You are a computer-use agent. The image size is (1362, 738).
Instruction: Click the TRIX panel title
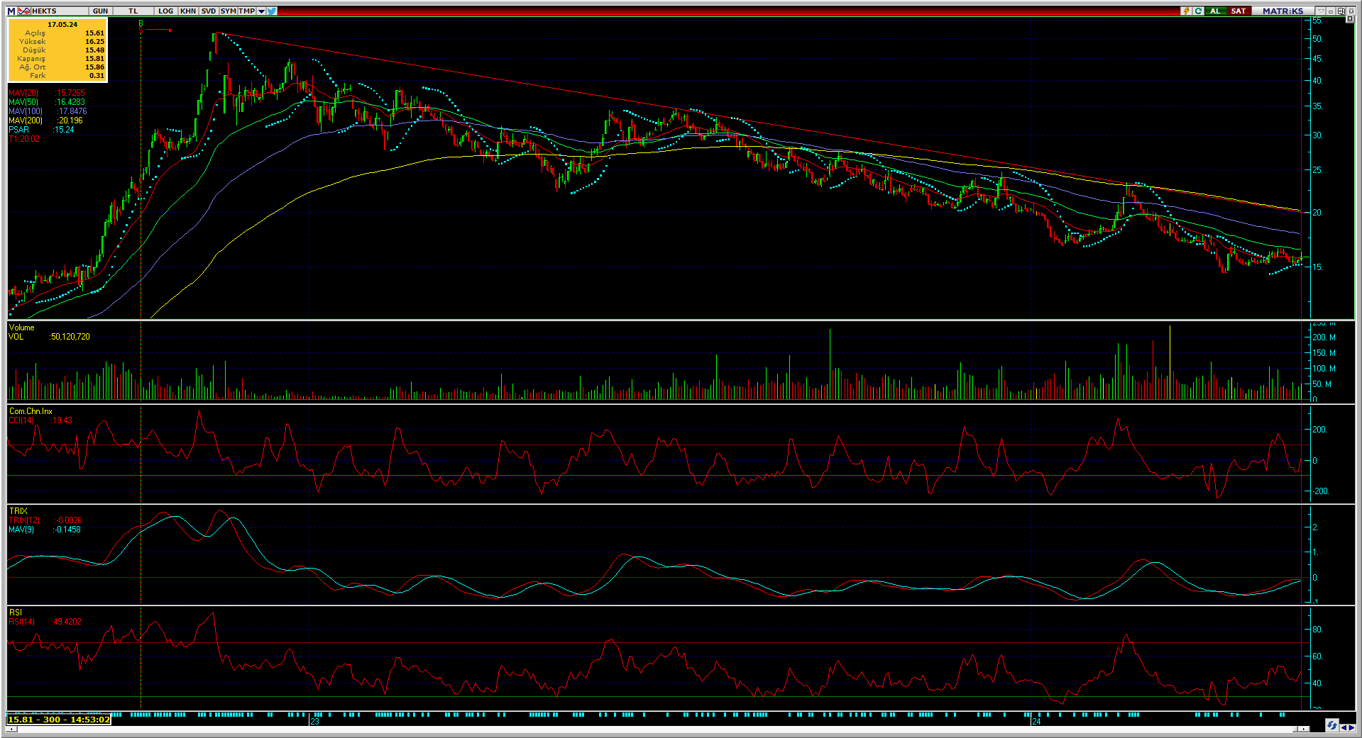pyautogui.click(x=18, y=511)
